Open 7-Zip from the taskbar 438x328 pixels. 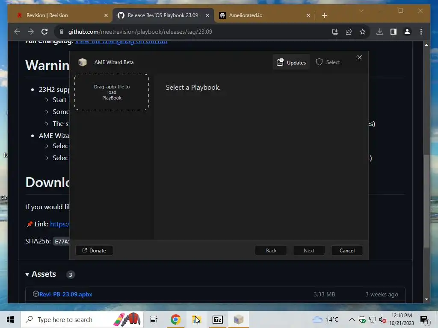pyautogui.click(x=218, y=319)
